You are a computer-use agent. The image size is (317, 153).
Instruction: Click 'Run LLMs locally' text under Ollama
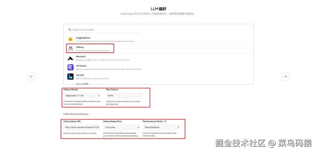click(93, 50)
